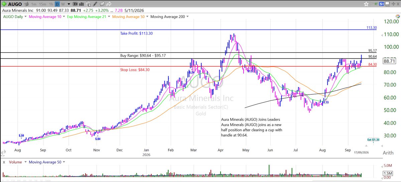The height and width of the screenshot is (182, 401).
Task: Close the chart with the X icon
Action: click(398, 4)
